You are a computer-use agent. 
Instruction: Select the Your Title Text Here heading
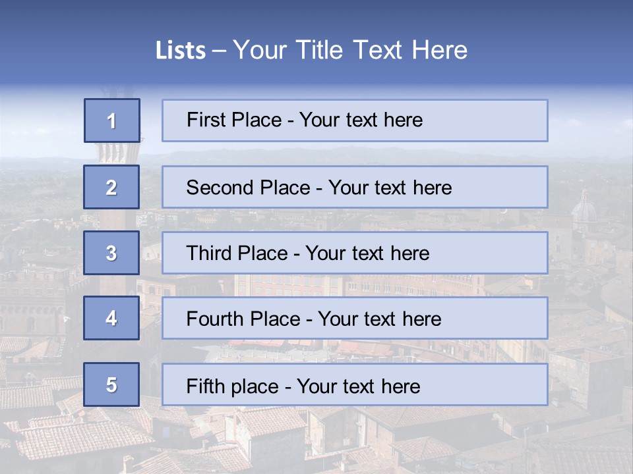tap(350, 50)
